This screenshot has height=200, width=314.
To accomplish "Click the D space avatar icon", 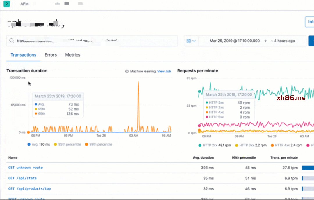I will [6, 4].
